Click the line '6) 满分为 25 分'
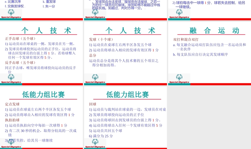The height and width of the screenshot is (149, 251). click(101, 136)
